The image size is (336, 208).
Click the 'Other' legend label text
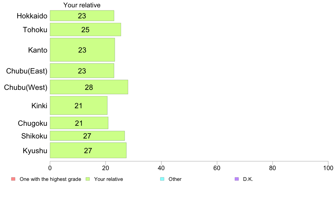click(x=175, y=179)
